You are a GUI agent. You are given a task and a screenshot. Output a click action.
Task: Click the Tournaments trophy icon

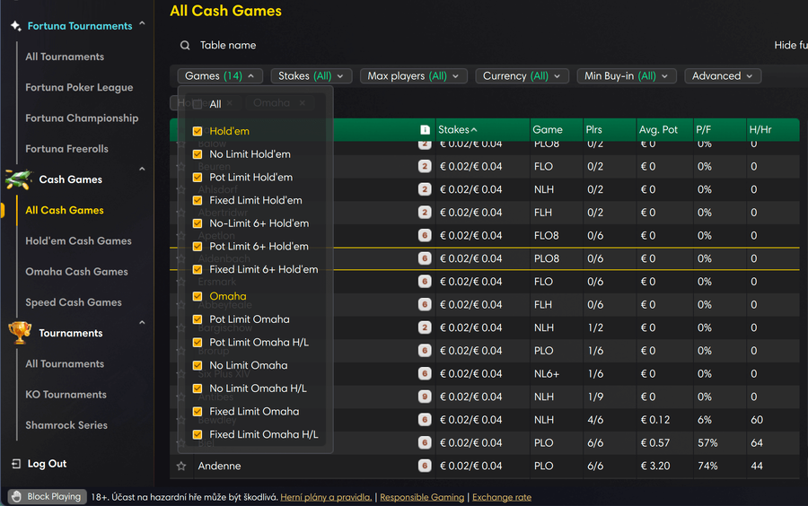(19, 333)
